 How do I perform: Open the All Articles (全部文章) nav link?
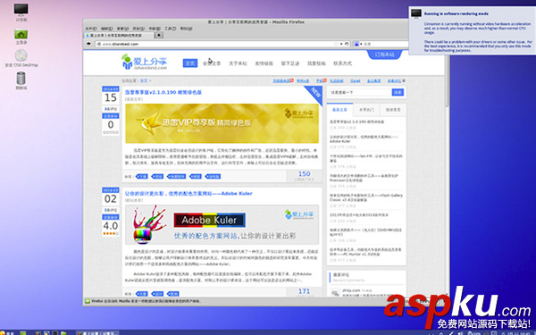pos(212,63)
